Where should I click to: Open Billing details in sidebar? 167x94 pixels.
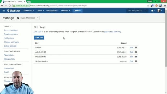coord(9,59)
